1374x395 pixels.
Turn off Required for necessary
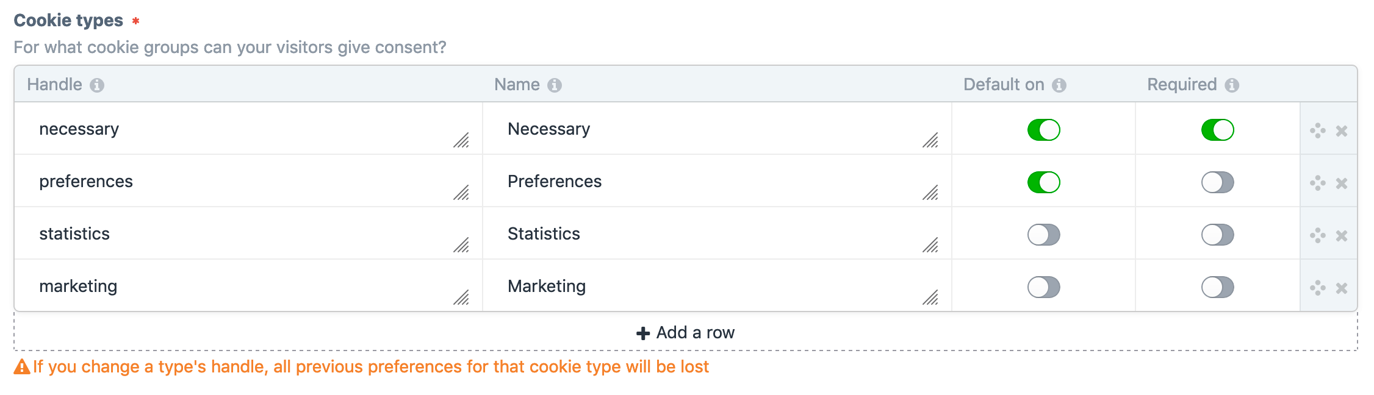(x=1217, y=130)
